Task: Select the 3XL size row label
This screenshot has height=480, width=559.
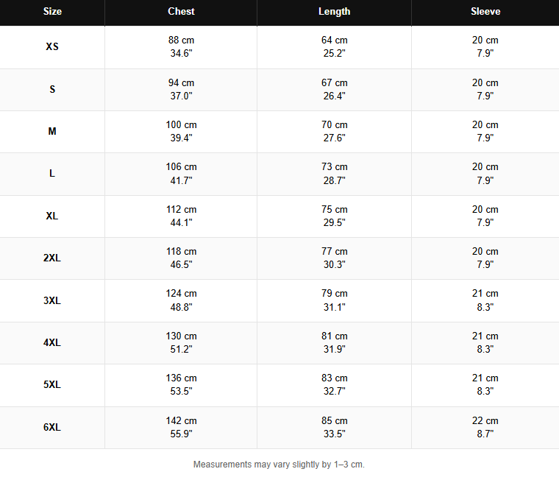Action: tap(52, 300)
